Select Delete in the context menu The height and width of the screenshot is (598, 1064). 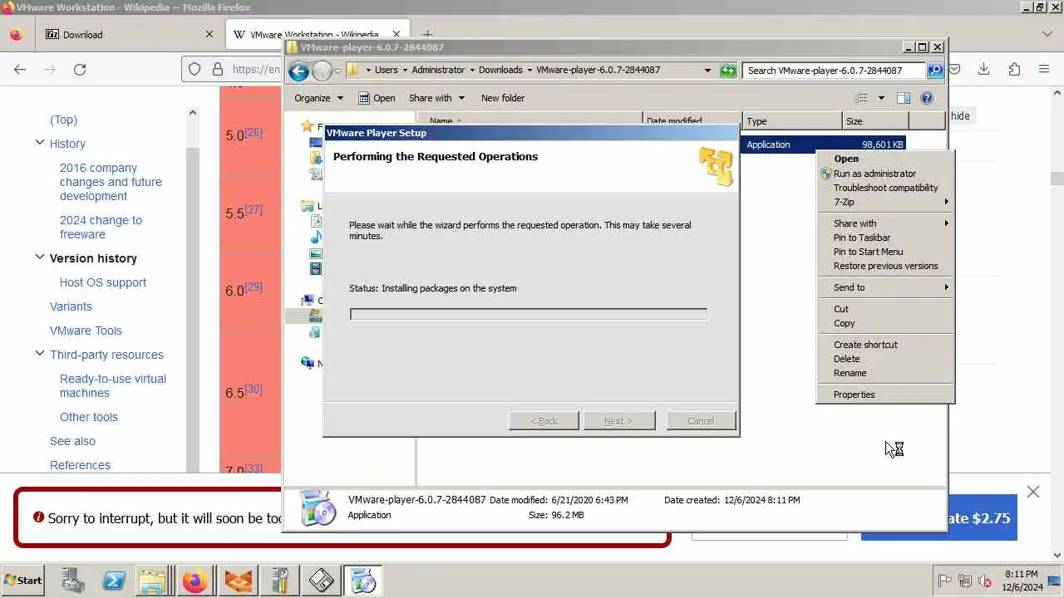(x=884, y=359)
